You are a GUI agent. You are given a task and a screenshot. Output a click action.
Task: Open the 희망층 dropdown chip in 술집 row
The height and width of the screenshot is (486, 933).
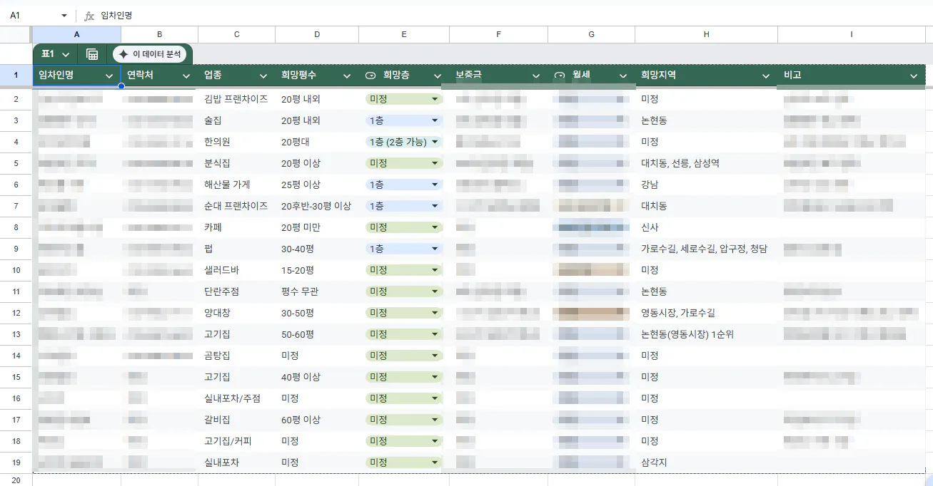pyautogui.click(x=403, y=120)
